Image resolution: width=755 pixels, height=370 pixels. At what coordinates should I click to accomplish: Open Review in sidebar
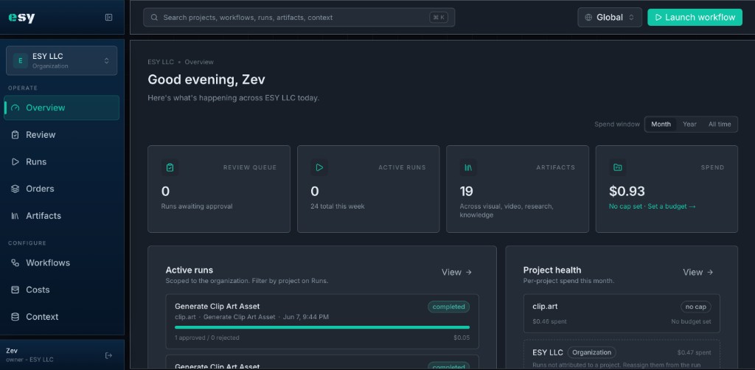coord(62,135)
